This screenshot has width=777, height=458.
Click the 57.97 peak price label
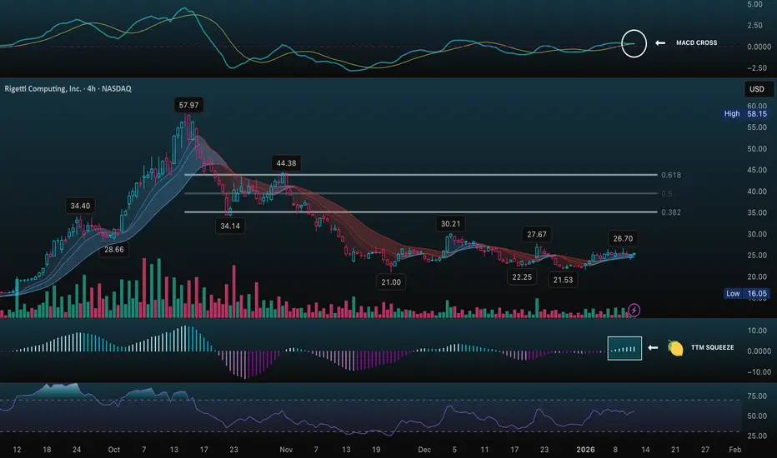[x=188, y=105]
